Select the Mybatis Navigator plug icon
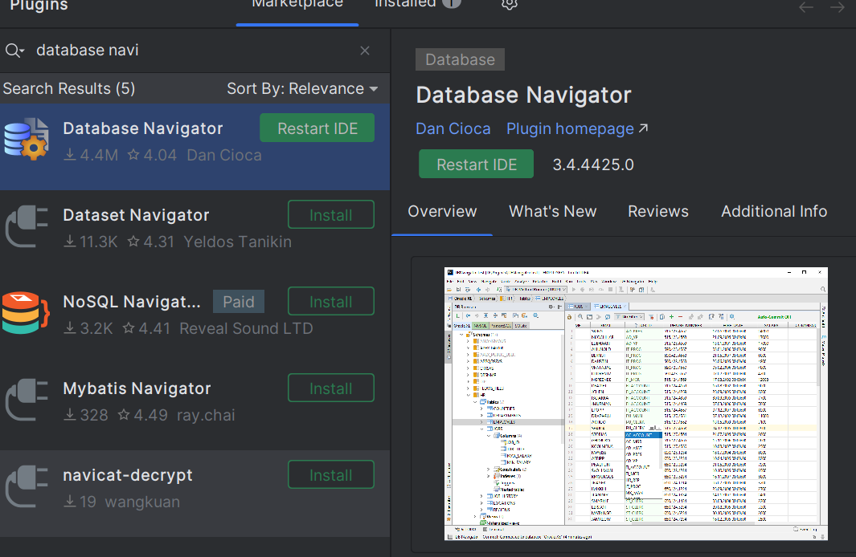Image resolution: width=856 pixels, height=557 pixels. (x=27, y=400)
